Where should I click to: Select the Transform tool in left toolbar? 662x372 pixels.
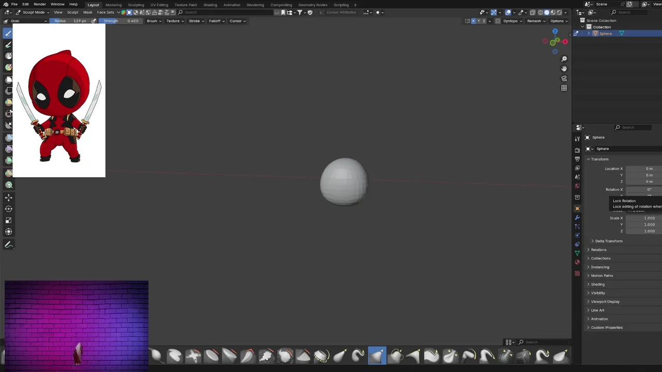(x=9, y=231)
